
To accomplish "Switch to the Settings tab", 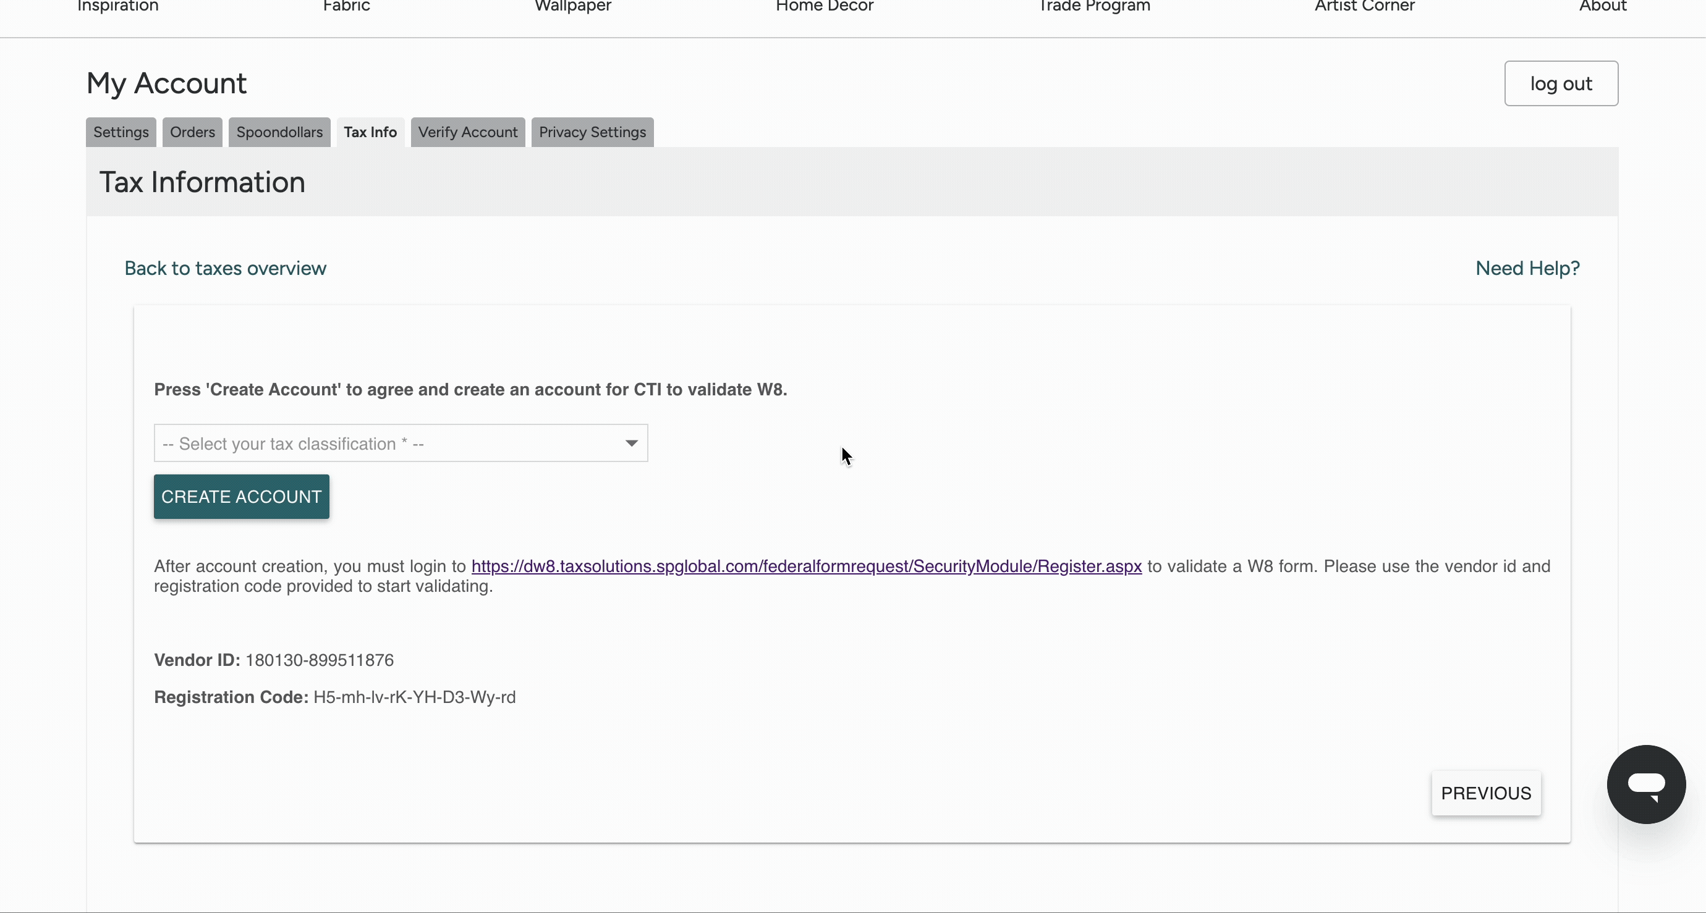I will pos(121,132).
